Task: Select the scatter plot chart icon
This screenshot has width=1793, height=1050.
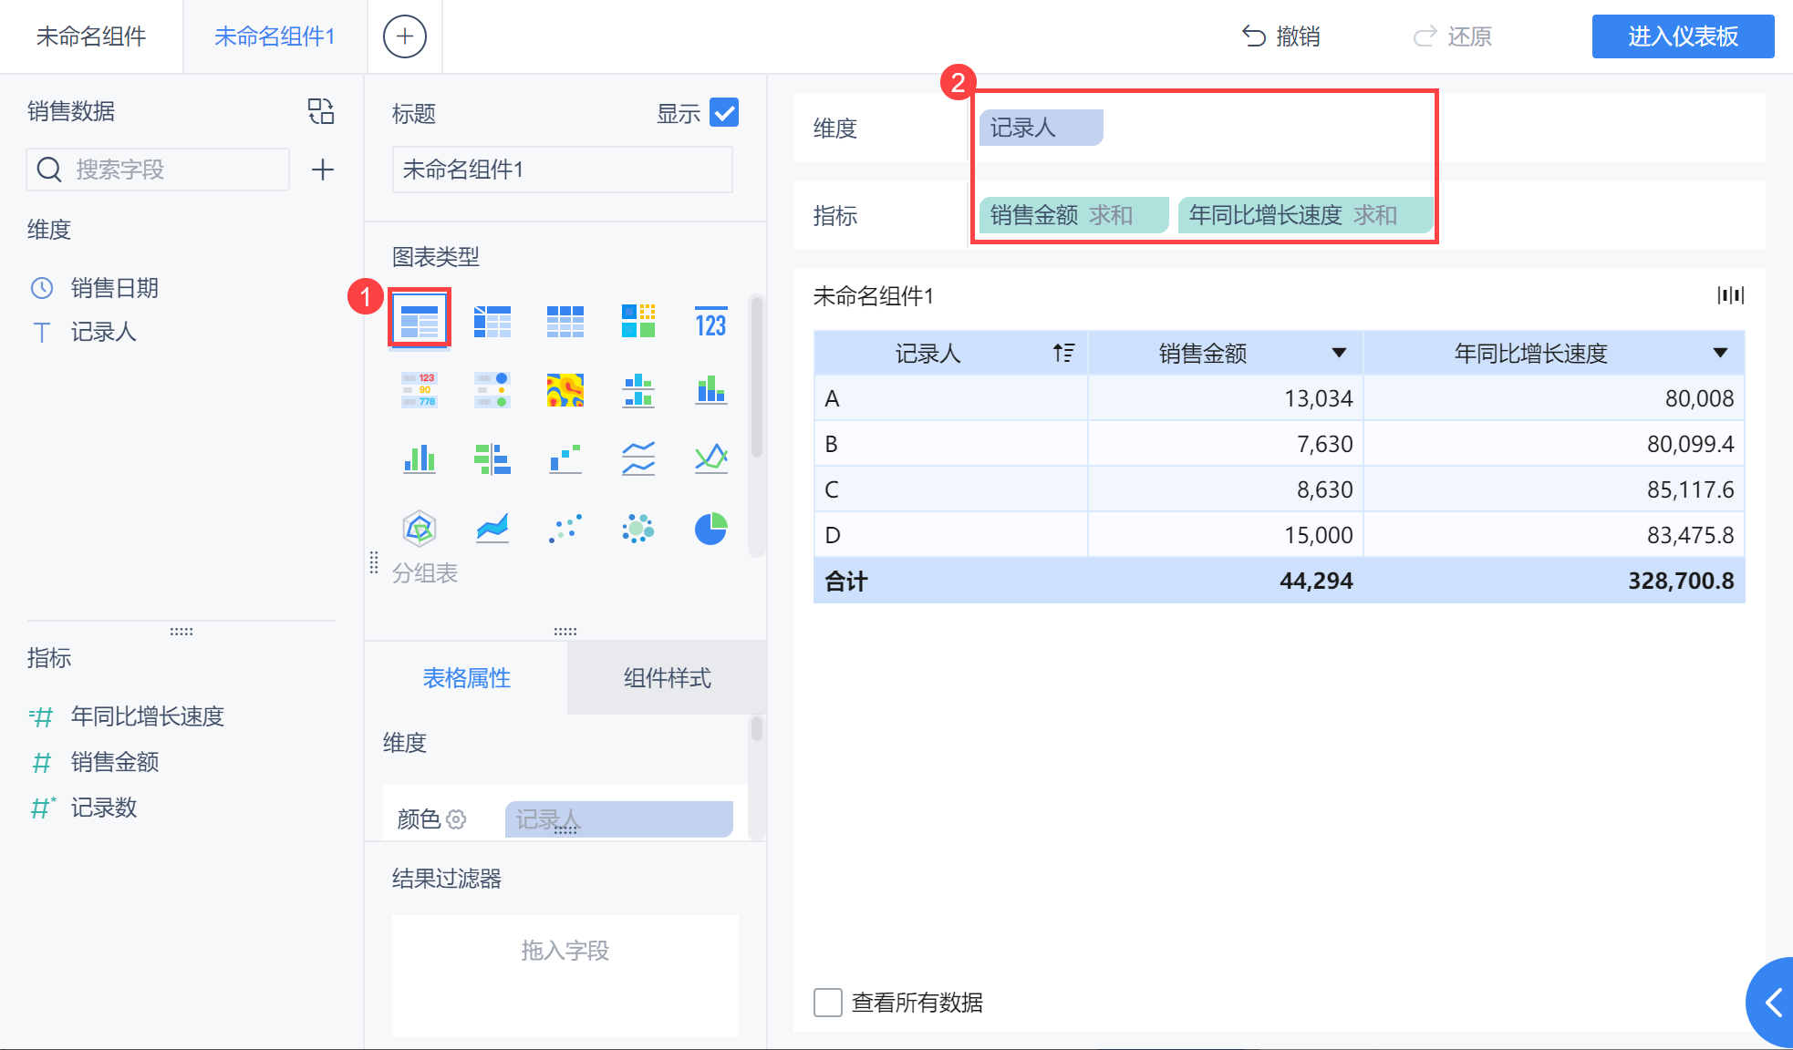Action: 565,528
